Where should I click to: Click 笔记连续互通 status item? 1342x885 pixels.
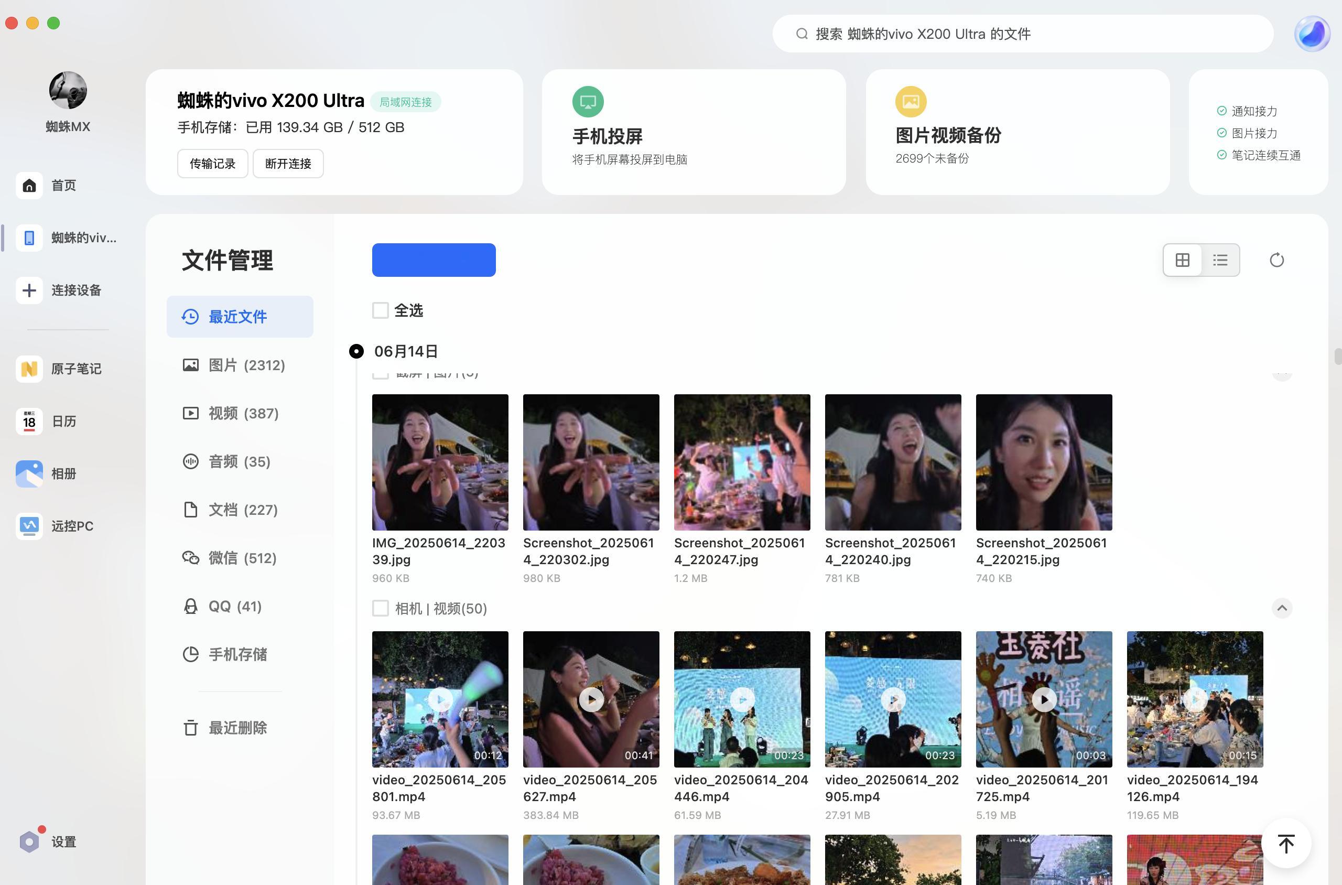click(1259, 155)
